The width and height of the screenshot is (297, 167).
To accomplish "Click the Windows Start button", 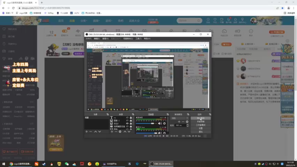I will [x=3, y=164].
